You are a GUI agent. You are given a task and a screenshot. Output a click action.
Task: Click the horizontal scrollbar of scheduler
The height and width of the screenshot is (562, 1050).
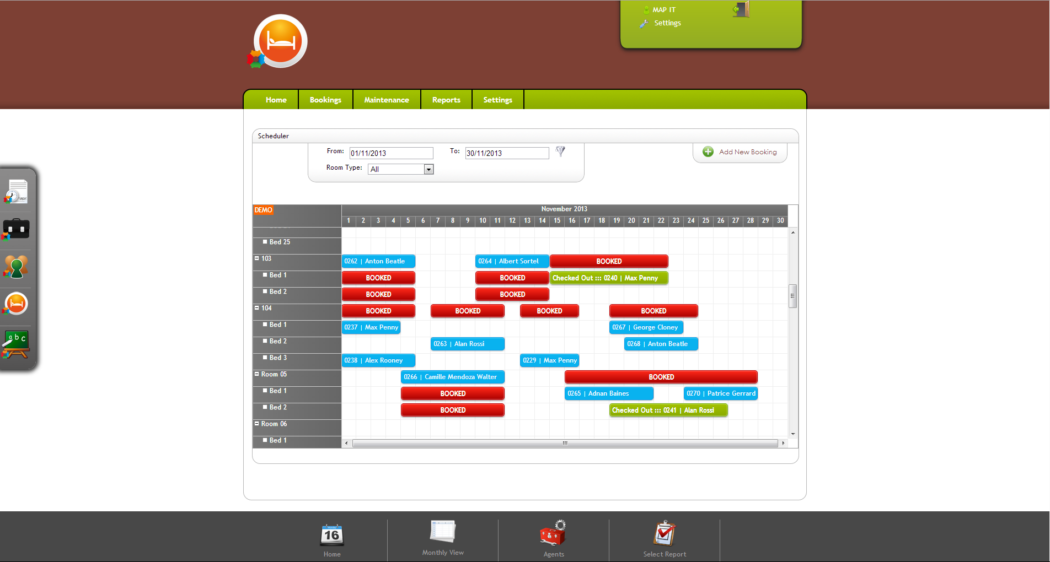coord(565,443)
